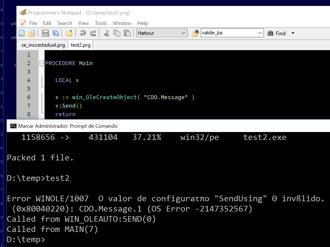The height and width of the screenshot is (247, 330).
Task: Open the Window menu
Action: click(122, 23)
